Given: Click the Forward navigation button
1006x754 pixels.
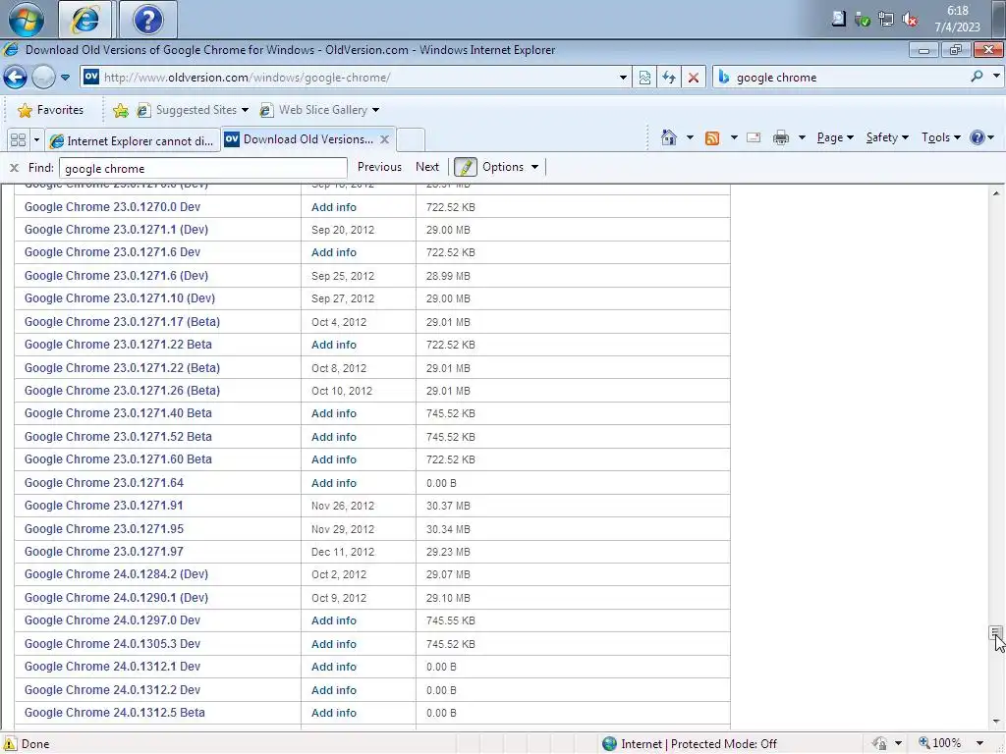Looking at the screenshot, I should click(x=43, y=78).
